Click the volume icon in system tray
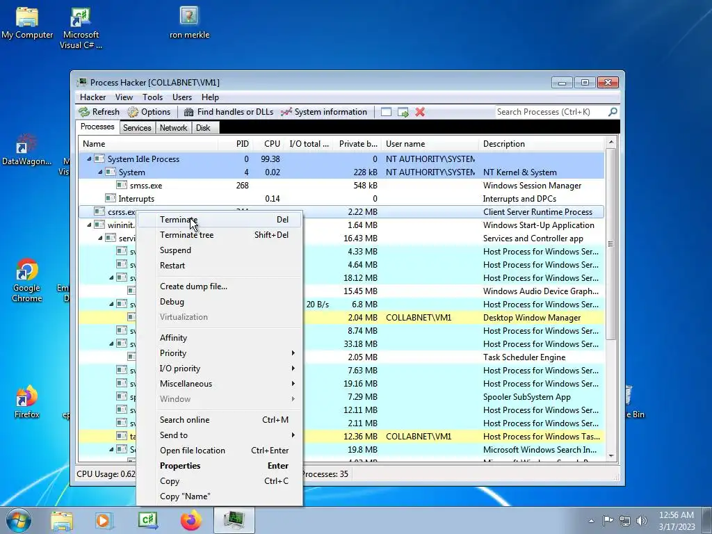Screen dimensions: 712x534 pyautogui.click(x=642, y=521)
